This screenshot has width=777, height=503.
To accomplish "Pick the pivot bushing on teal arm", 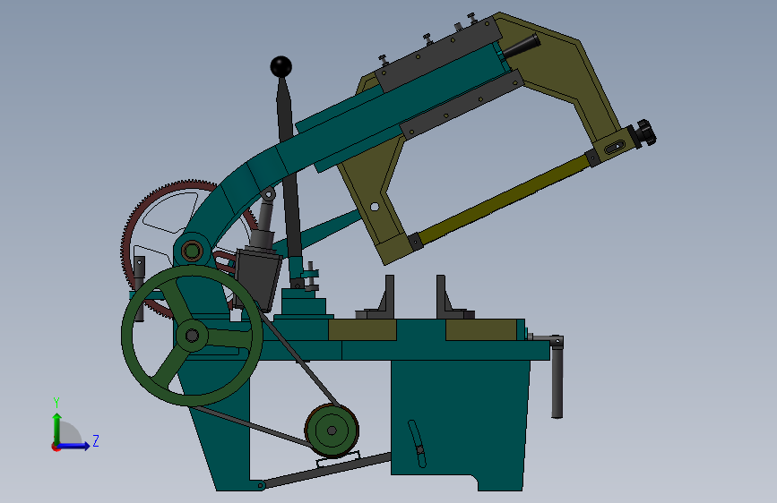I will [x=193, y=251].
